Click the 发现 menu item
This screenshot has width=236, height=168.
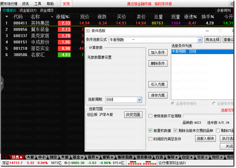pos(66,4)
